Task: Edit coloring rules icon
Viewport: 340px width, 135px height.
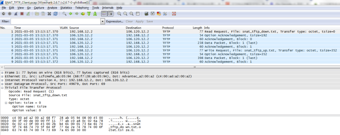Action: 159,14
